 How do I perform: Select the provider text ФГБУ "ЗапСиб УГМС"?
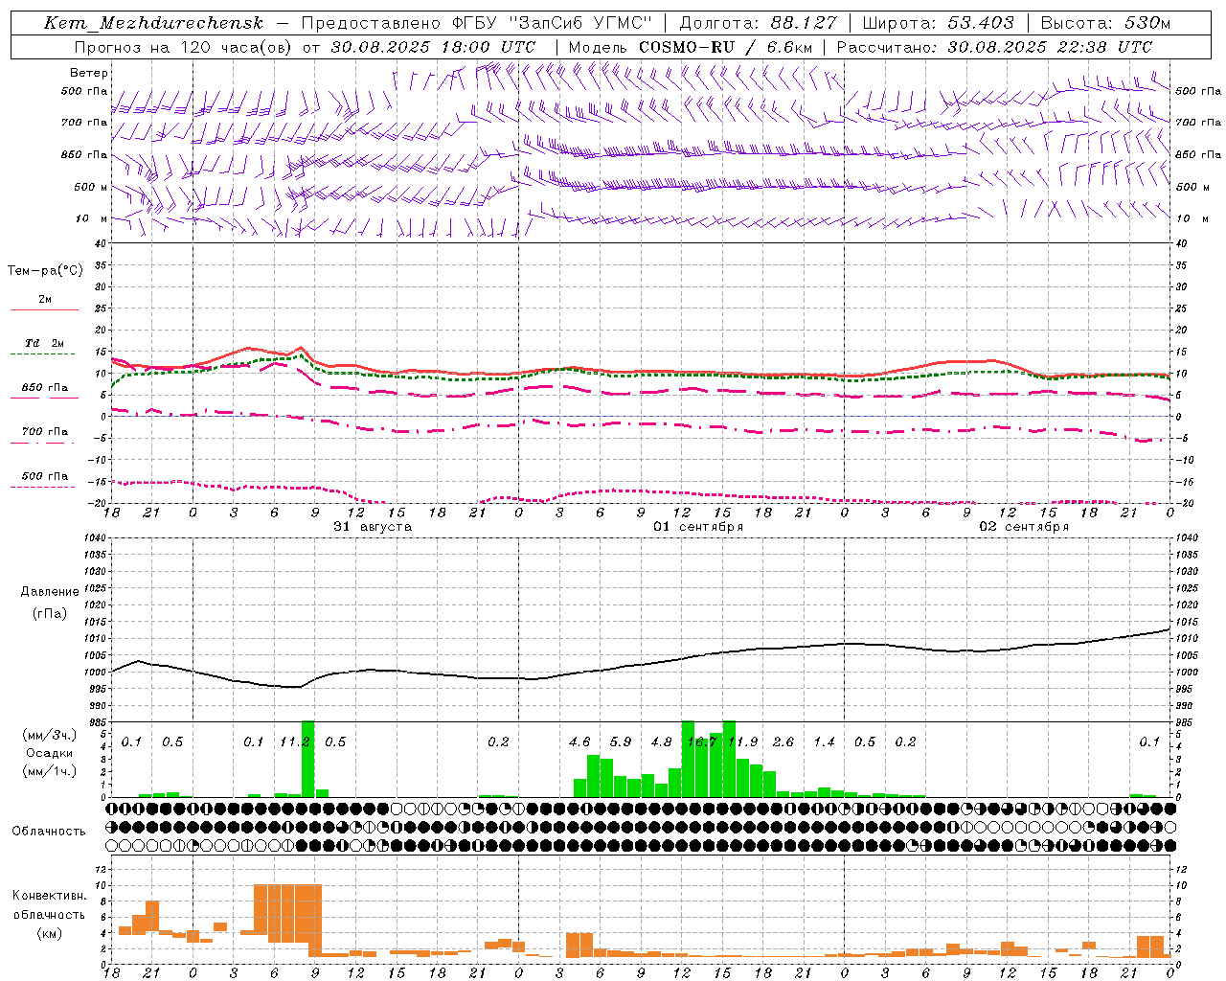pyautogui.click(x=553, y=23)
